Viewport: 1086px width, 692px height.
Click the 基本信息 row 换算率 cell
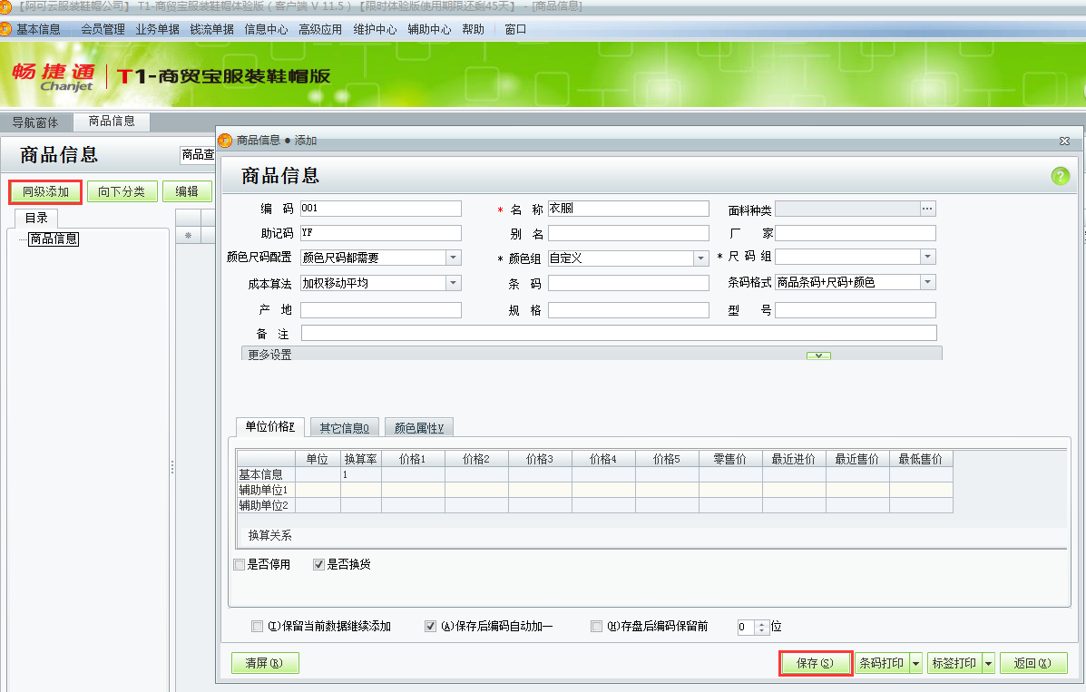point(361,474)
